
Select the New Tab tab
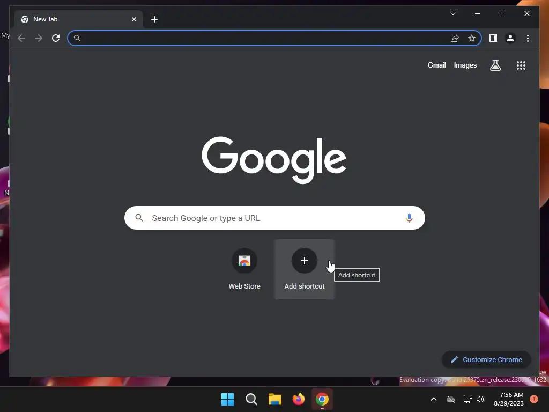(x=78, y=19)
